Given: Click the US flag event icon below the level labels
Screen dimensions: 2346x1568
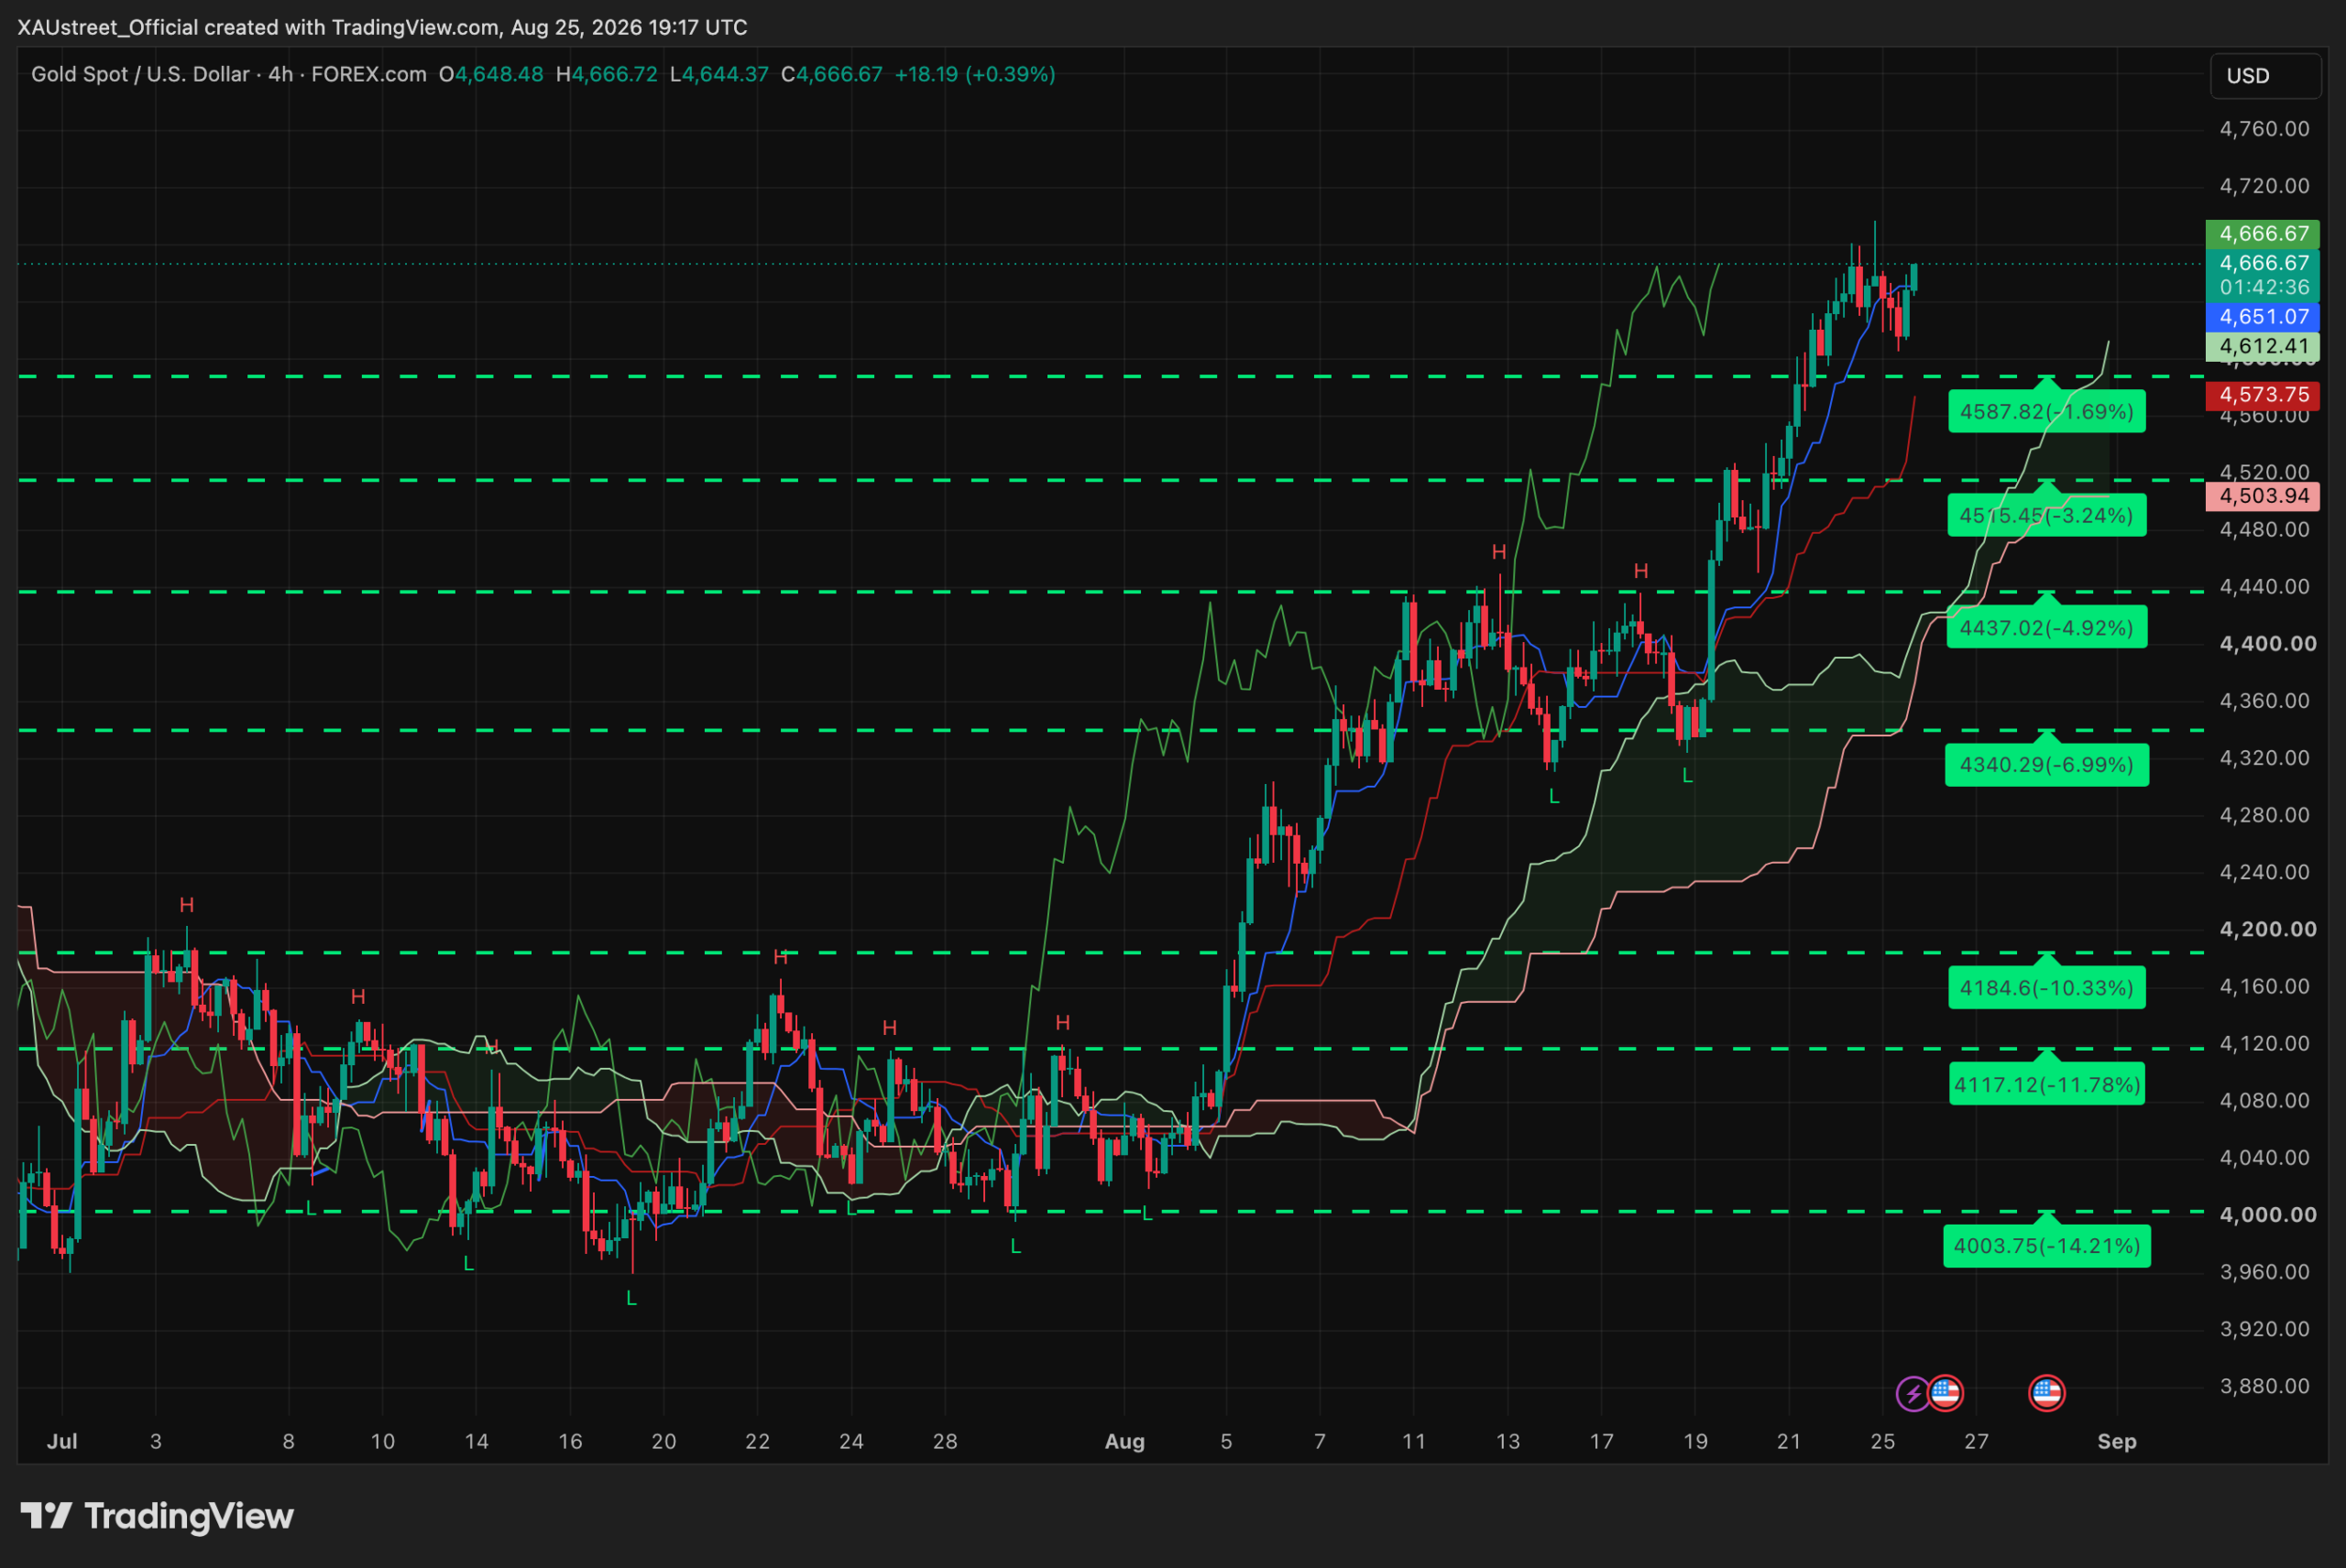Looking at the screenshot, I should pos(2047,1393).
